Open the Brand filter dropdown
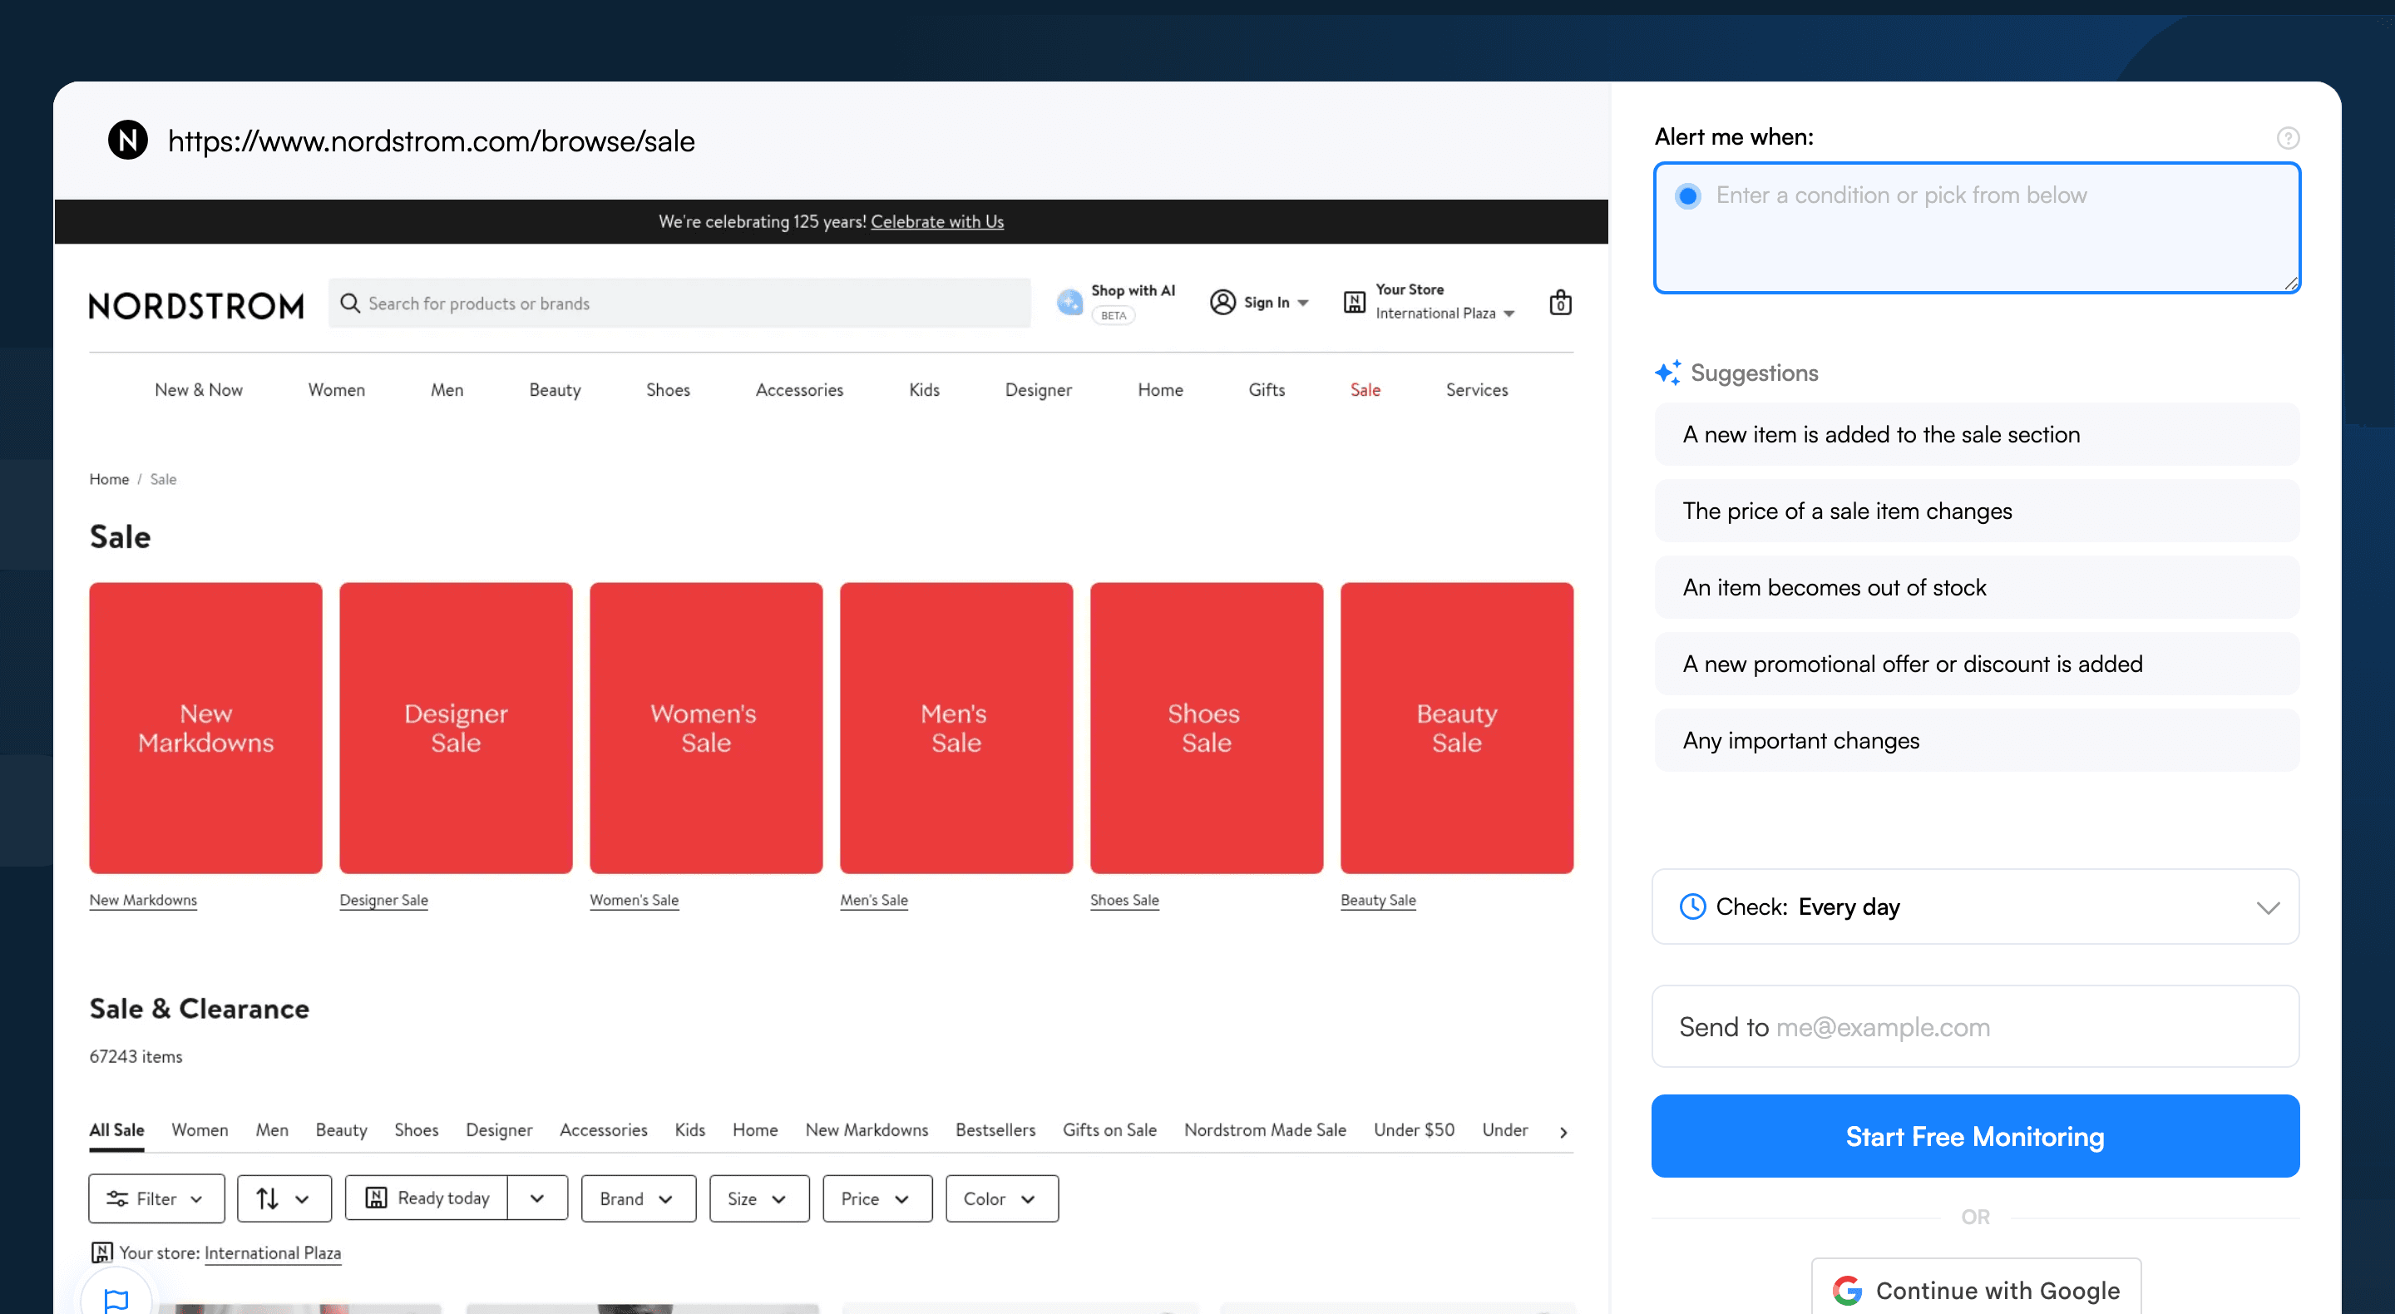 click(x=638, y=1198)
